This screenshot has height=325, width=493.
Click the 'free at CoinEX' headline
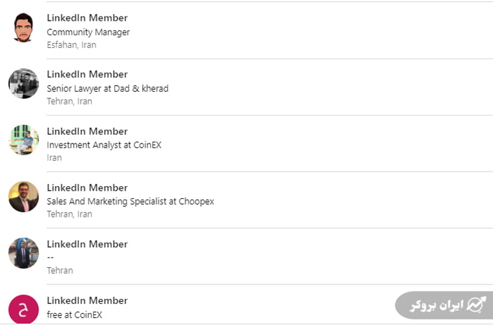point(74,315)
